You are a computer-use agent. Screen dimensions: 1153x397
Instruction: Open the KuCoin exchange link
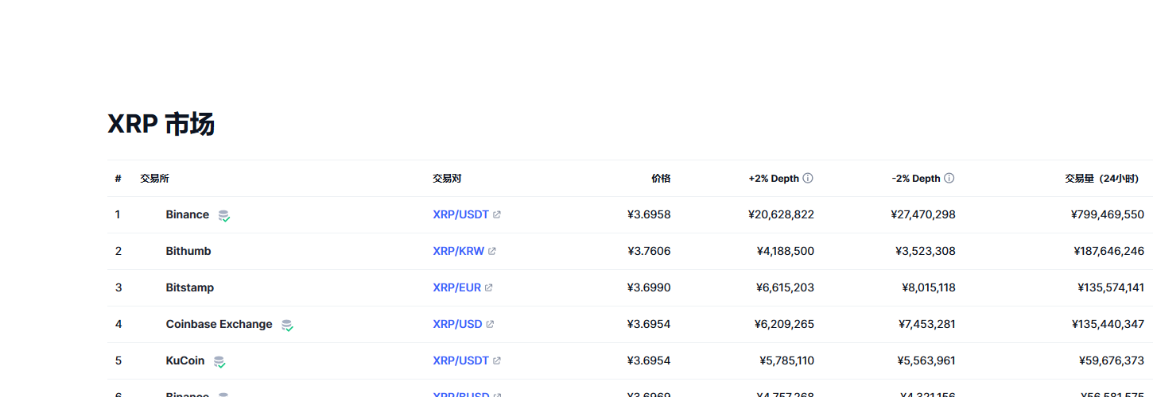point(184,361)
